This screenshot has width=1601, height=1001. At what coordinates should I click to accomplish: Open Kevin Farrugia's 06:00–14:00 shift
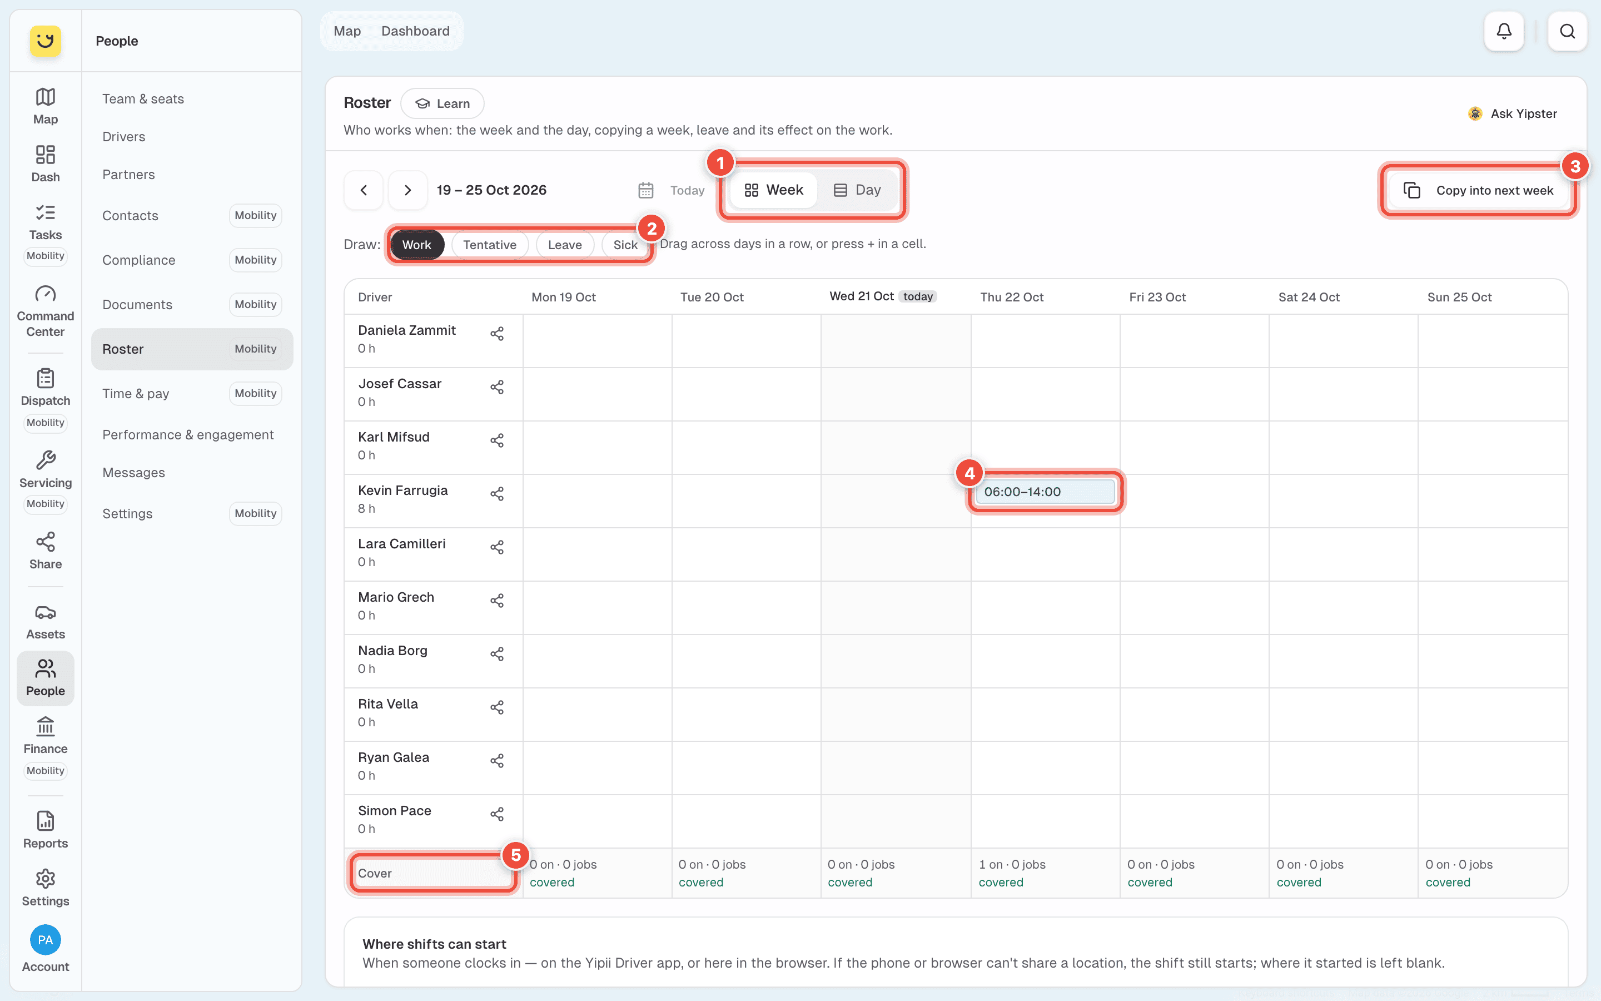pyautogui.click(x=1045, y=491)
